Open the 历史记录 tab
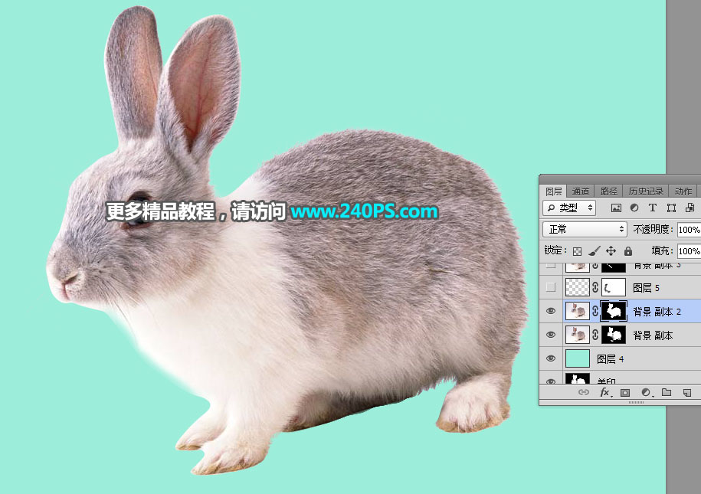The image size is (701, 494). [646, 191]
